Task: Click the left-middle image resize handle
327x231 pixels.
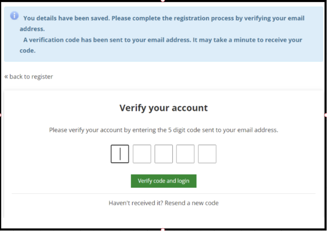Action: [x=1, y=115]
